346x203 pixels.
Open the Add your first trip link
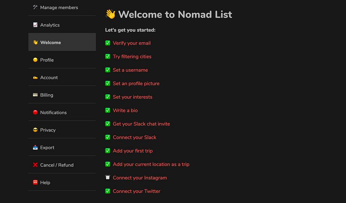point(133,151)
